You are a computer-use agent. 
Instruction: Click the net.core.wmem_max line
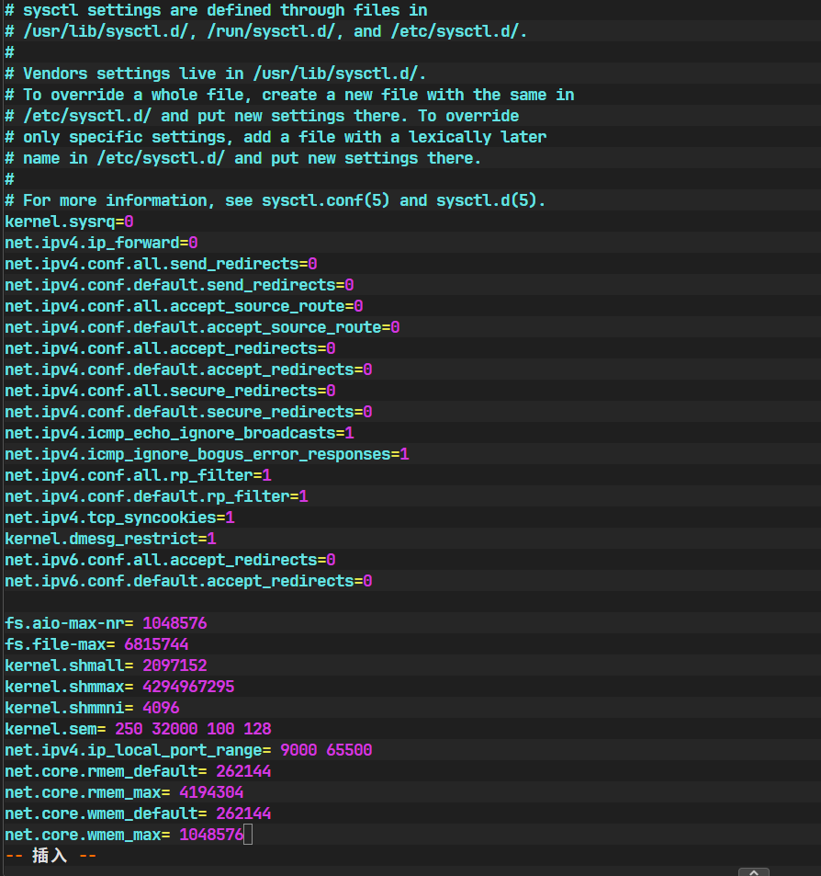(125, 836)
